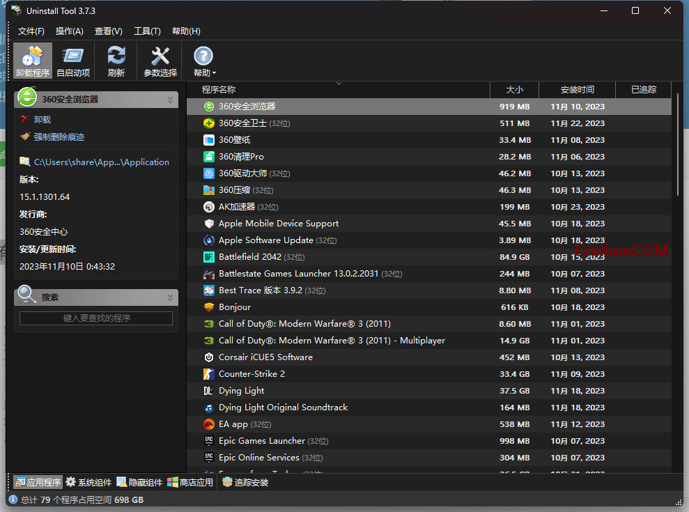Image resolution: width=689 pixels, height=512 pixels.
Task: Click the Epic Games Launcher row icon
Action: 209,440
